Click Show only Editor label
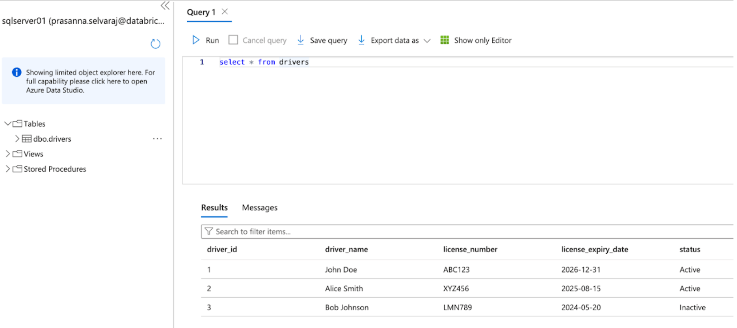Screen dimensions: 737x328 483,40
